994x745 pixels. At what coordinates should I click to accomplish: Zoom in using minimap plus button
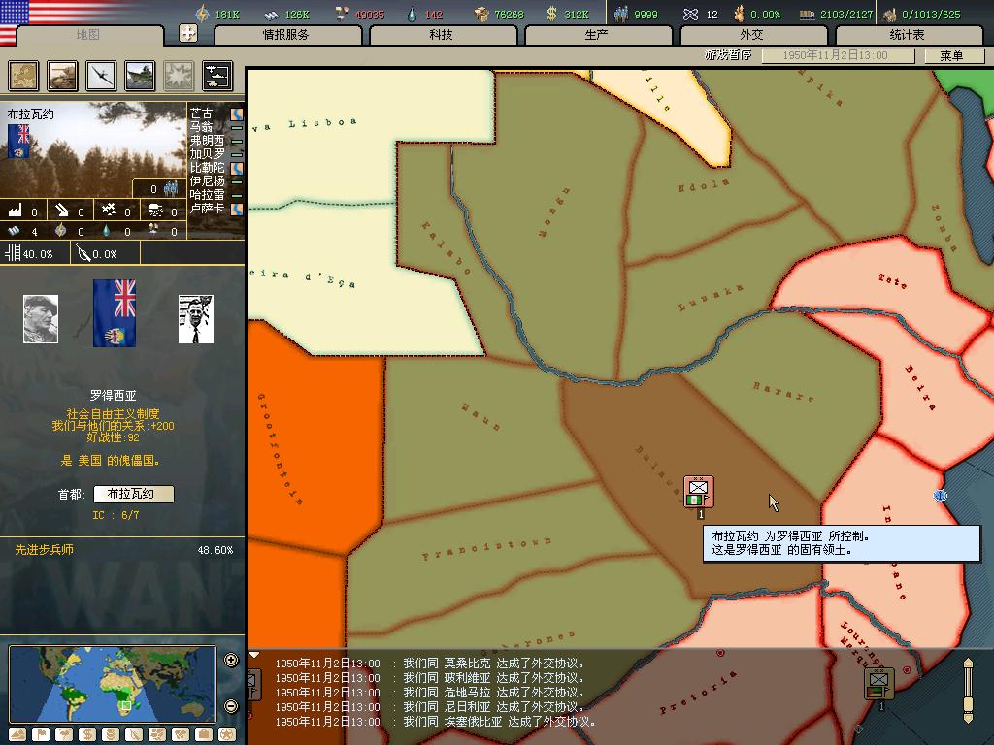[x=231, y=661]
